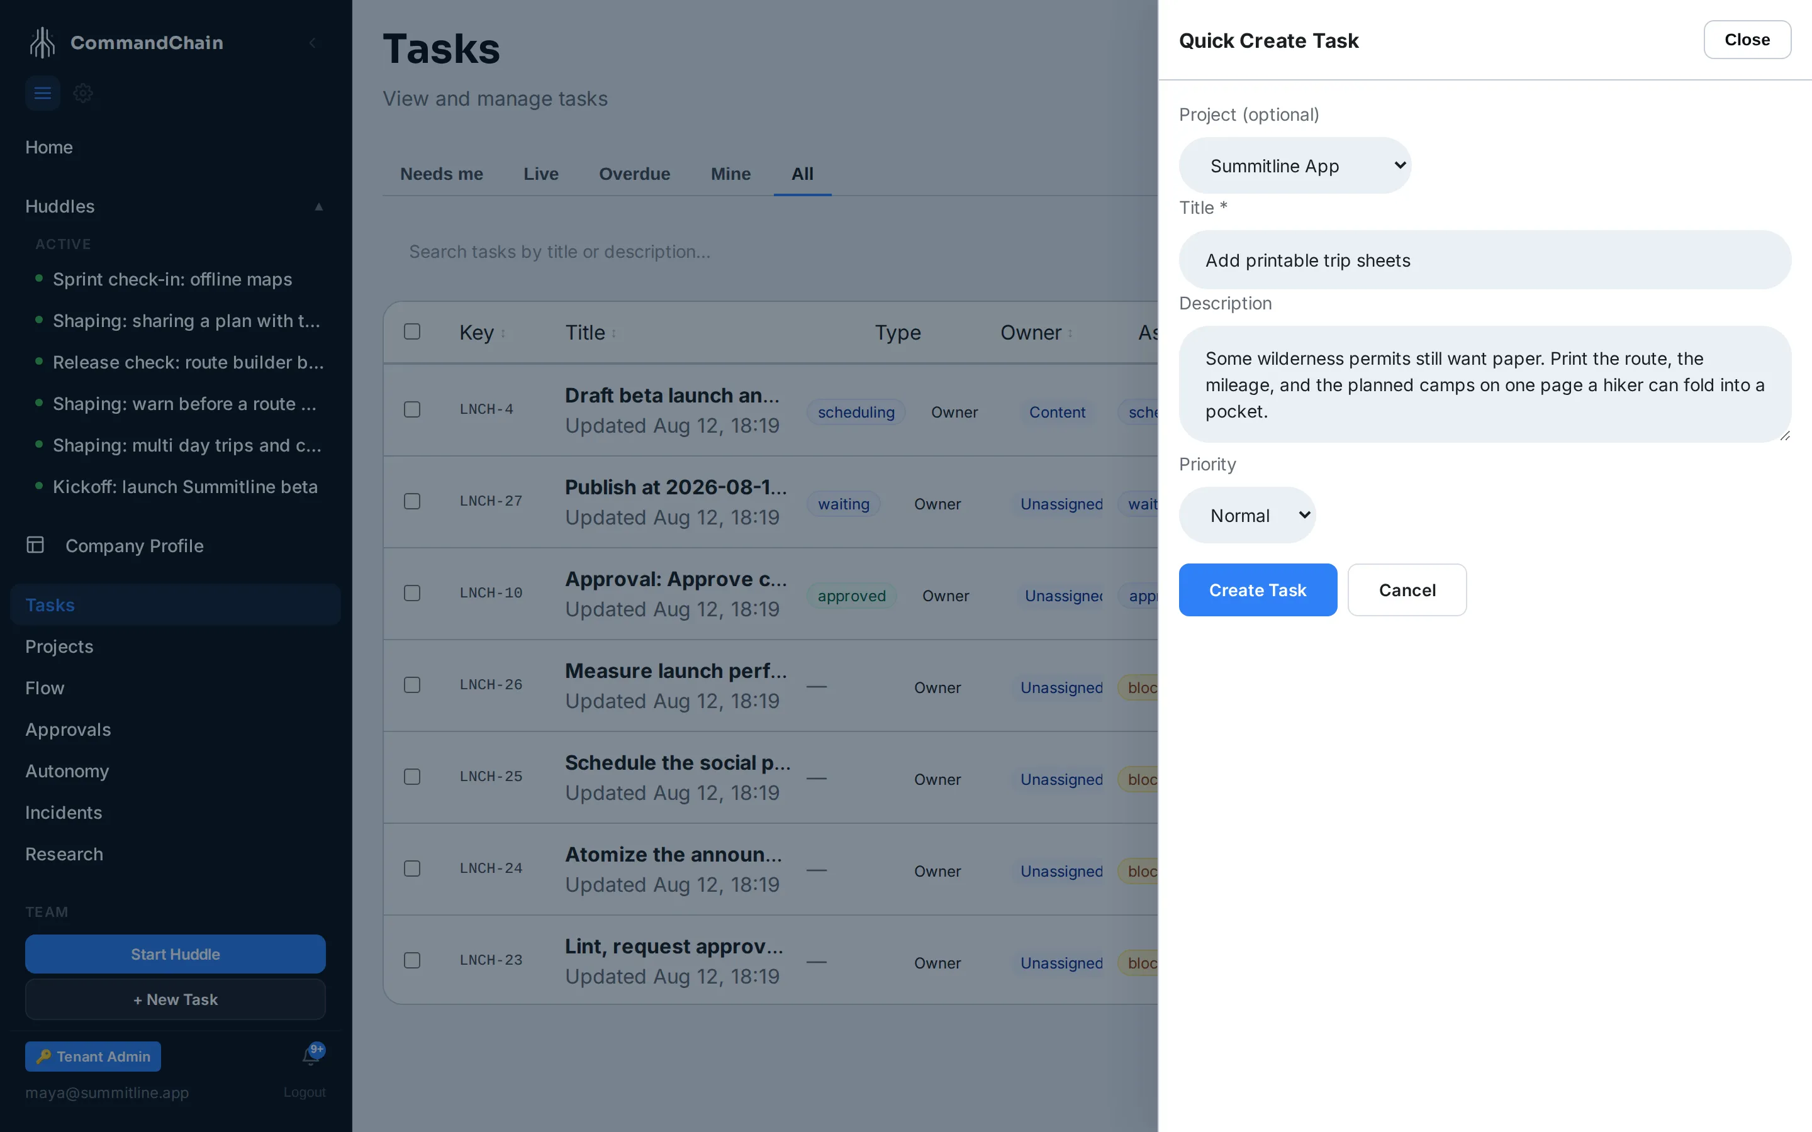This screenshot has width=1812, height=1132.
Task: Click the Cancel button in Quick Create
Action: 1407,590
